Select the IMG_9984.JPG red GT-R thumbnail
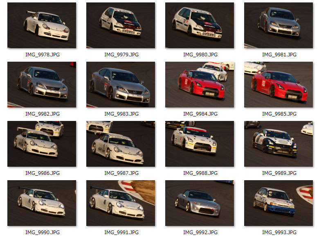Image resolution: width=319 pixels, height=237 pixels. (200, 85)
